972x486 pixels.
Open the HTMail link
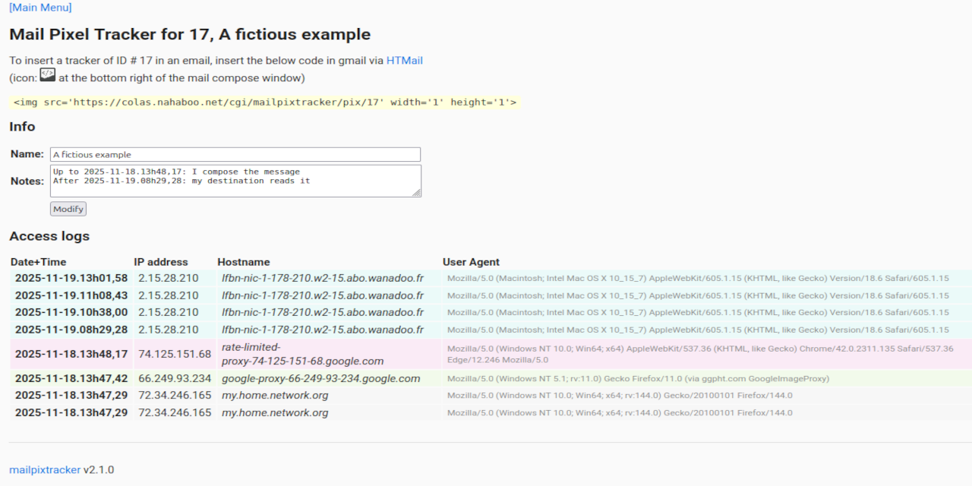click(404, 61)
